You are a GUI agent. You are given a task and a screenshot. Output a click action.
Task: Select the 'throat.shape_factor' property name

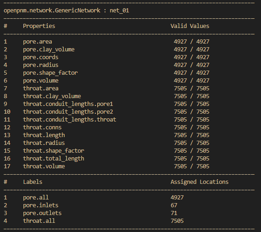pos(54,151)
